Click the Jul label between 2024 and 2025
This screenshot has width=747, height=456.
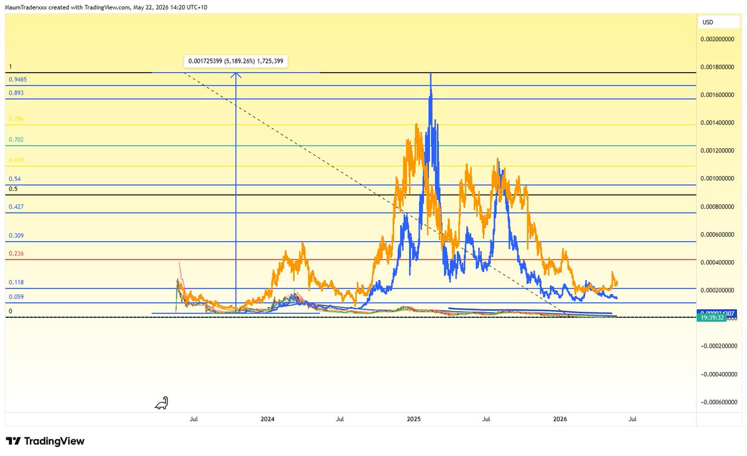click(340, 420)
